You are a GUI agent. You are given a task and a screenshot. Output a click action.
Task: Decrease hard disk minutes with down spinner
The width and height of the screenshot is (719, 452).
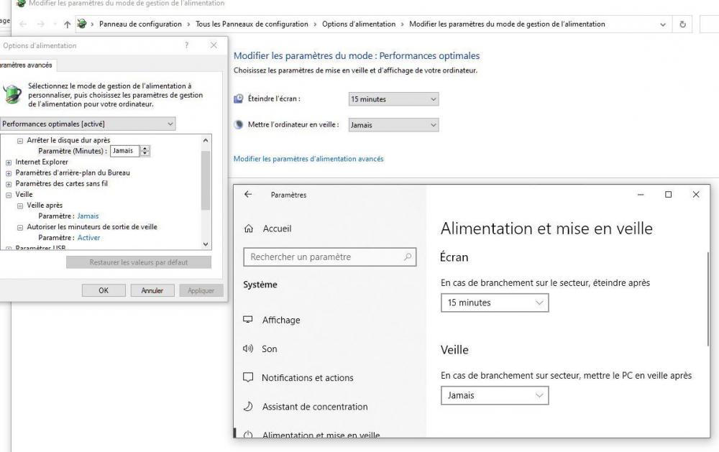[145, 154]
